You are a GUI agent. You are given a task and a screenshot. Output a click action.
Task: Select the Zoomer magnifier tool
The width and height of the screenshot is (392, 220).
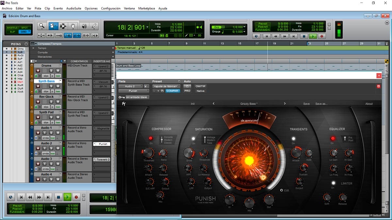[x=42, y=26]
